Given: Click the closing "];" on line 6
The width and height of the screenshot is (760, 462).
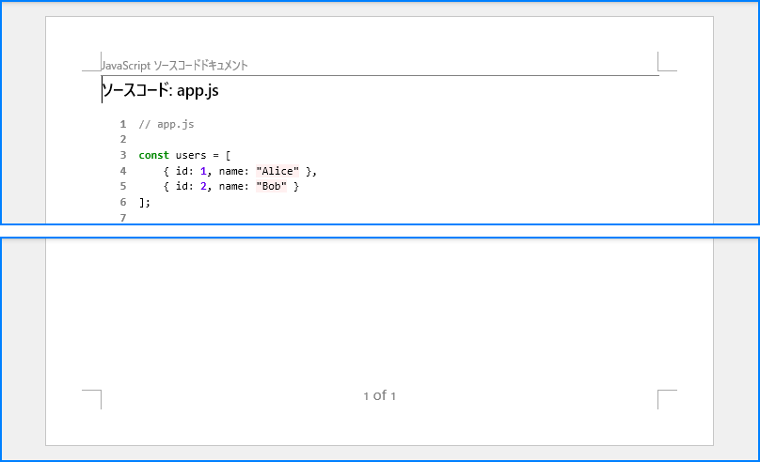Looking at the screenshot, I should (x=145, y=202).
